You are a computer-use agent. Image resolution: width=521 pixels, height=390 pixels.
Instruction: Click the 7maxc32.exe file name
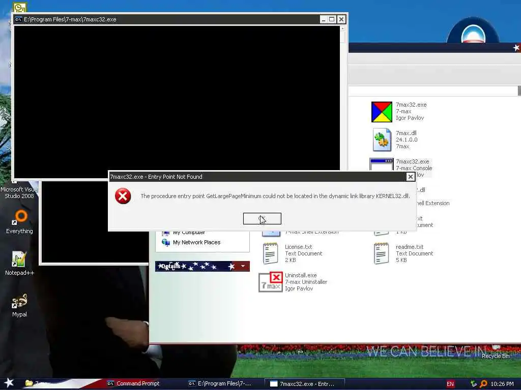pos(412,161)
